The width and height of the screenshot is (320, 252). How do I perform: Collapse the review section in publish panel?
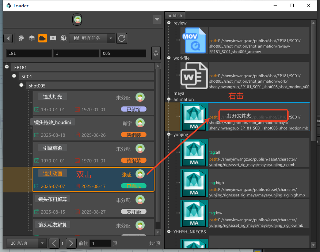[169, 23]
